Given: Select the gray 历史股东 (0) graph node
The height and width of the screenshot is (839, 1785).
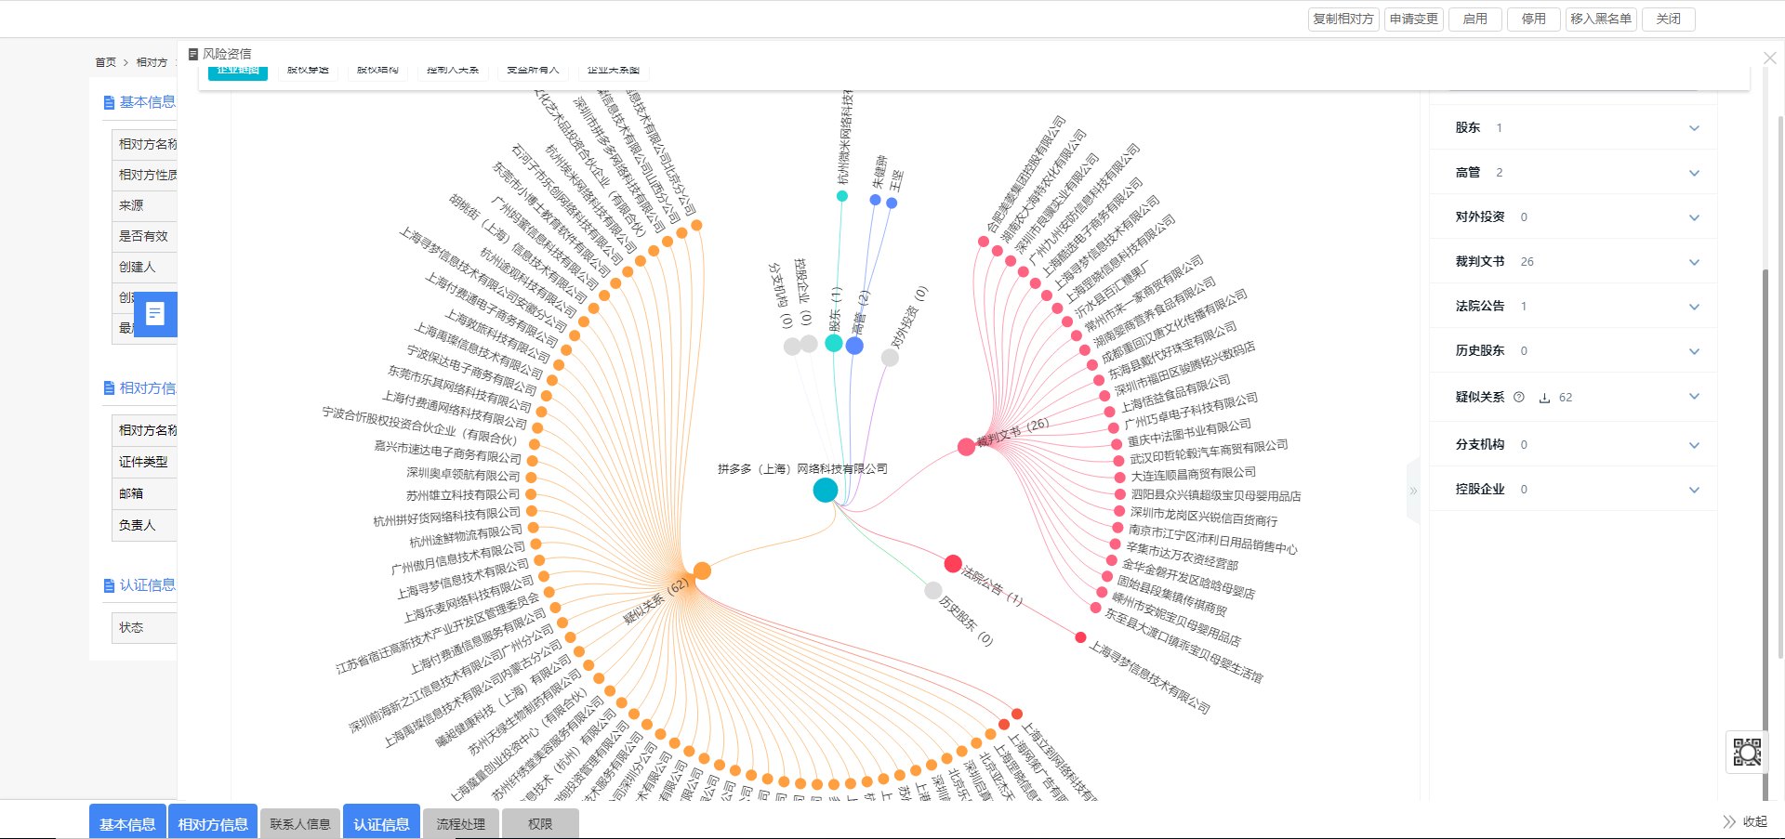Looking at the screenshot, I should tap(932, 590).
